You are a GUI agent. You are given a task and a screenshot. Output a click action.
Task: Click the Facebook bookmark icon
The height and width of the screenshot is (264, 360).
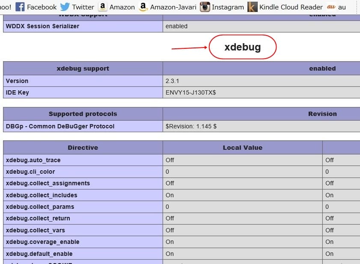pos(20,7)
